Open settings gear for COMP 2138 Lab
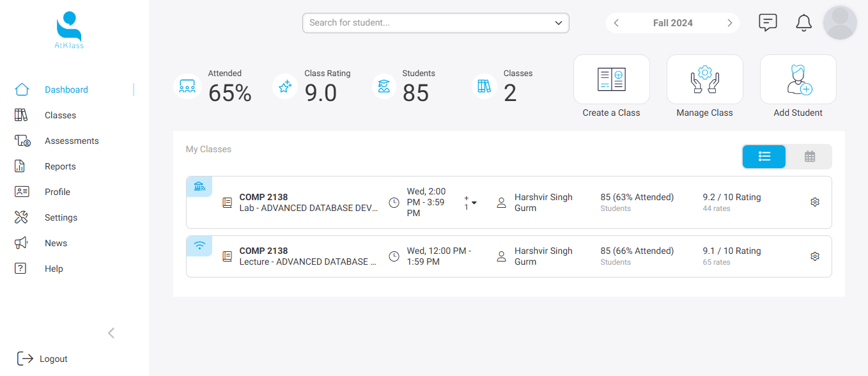This screenshot has width=868, height=376. pyautogui.click(x=815, y=202)
